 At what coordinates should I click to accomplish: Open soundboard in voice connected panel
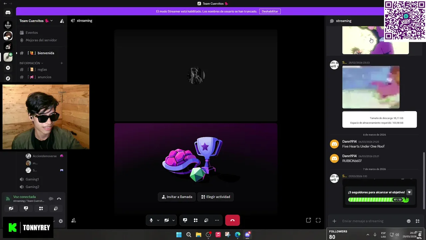[x=56, y=208]
